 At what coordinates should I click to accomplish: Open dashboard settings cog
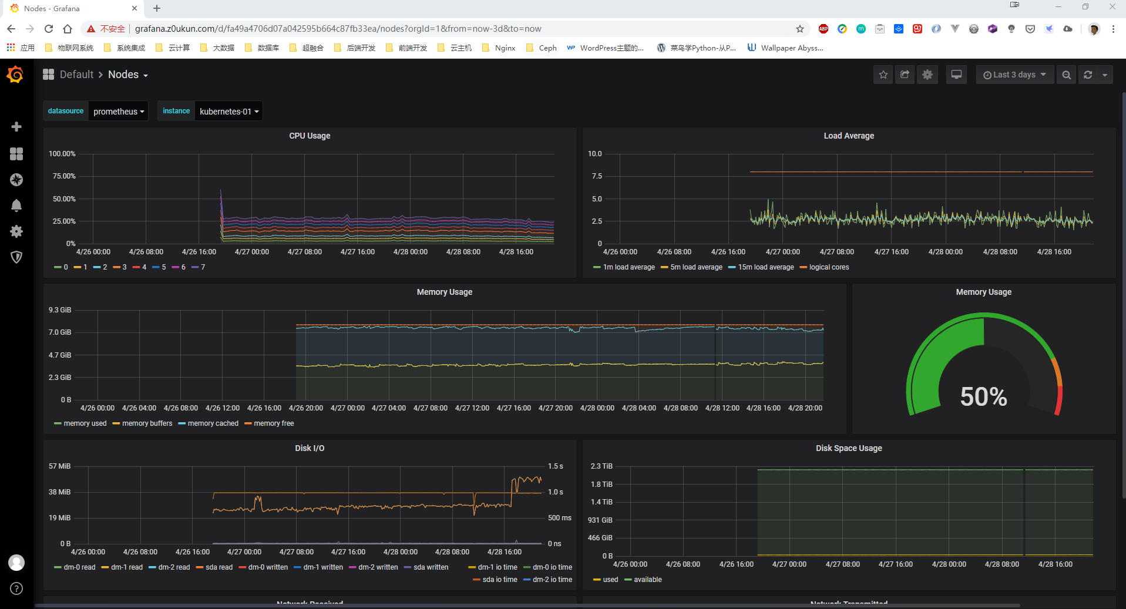coord(927,75)
